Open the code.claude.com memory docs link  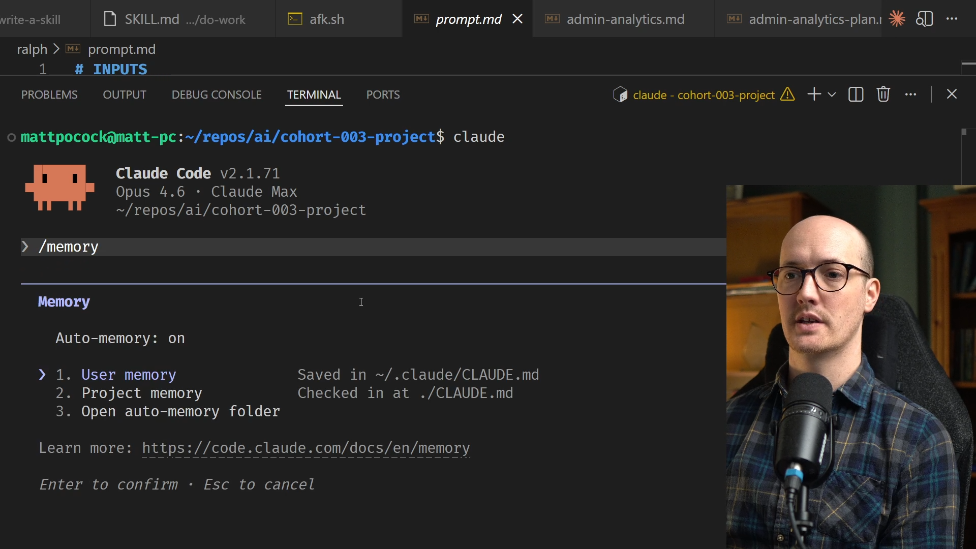point(306,448)
